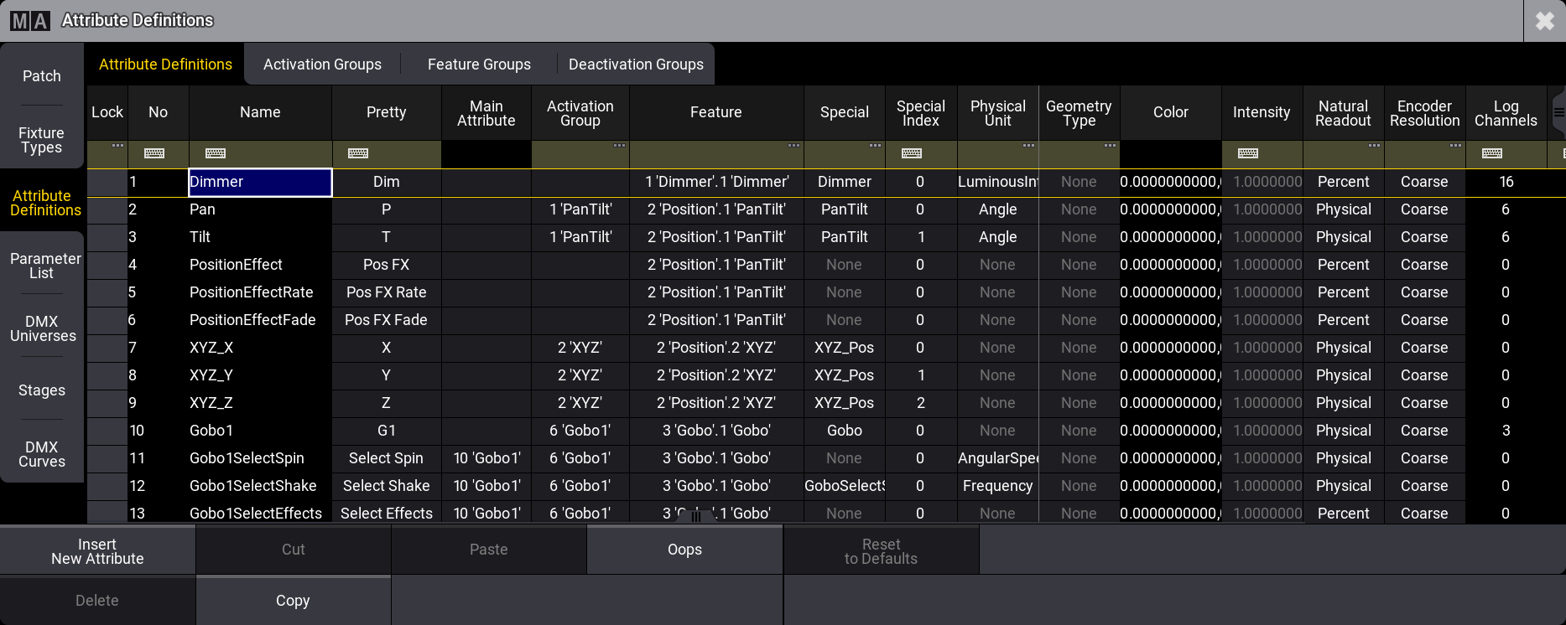Open Parameter List in the sidebar
This screenshot has width=1566, height=625.
click(x=42, y=266)
